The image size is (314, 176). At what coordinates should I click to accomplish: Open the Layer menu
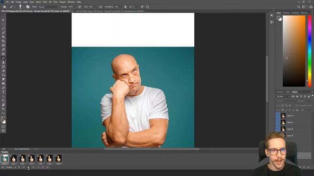tap(26, 2)
